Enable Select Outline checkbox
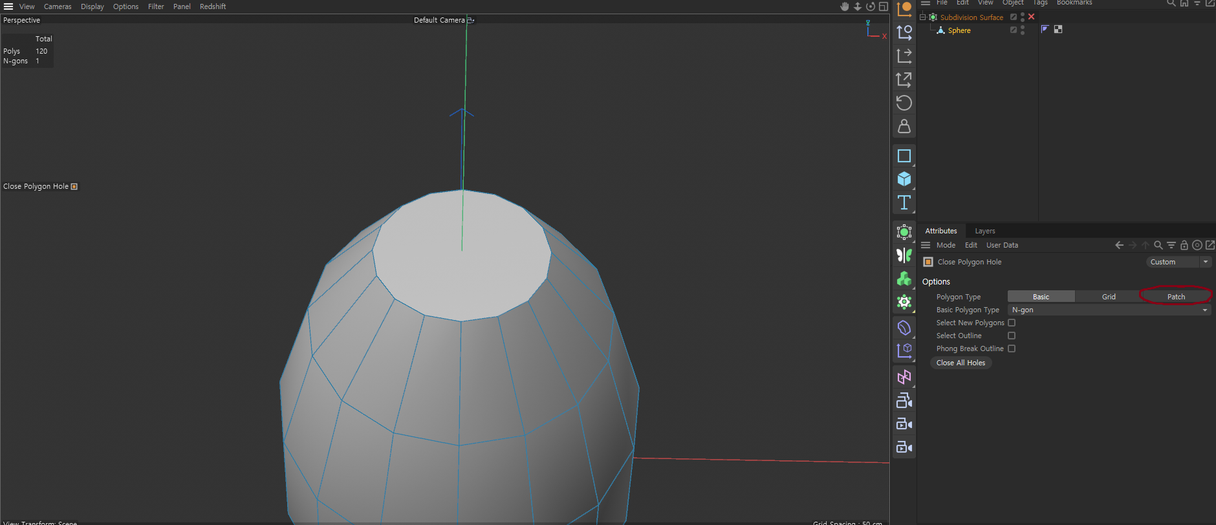 click(x=1012, y=336)
